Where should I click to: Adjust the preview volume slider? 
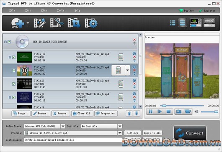coord(209,111)
